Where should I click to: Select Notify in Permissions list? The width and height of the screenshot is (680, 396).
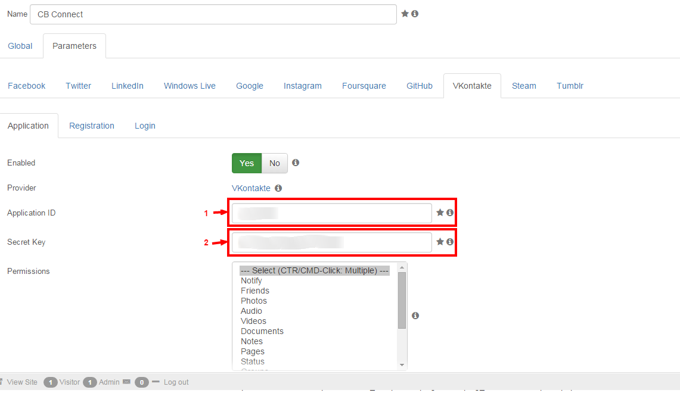point(251,280)
